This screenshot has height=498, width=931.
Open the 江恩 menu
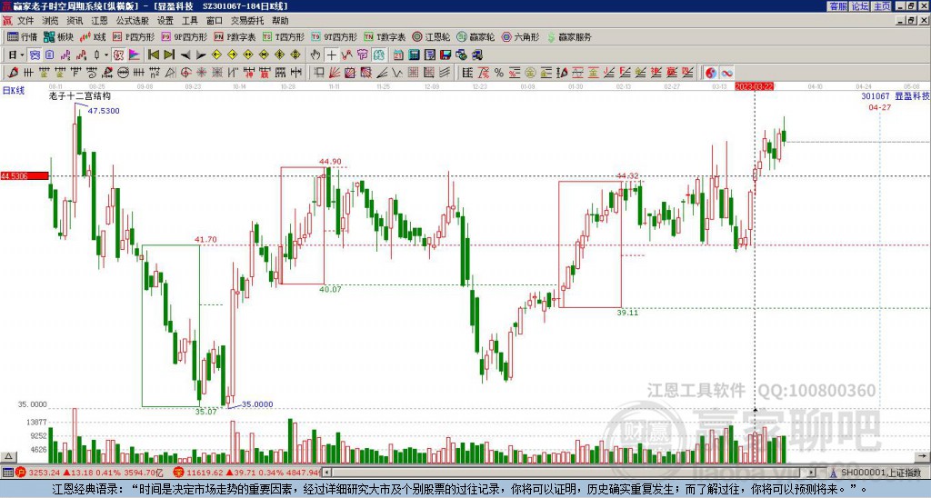coord(100,21)
